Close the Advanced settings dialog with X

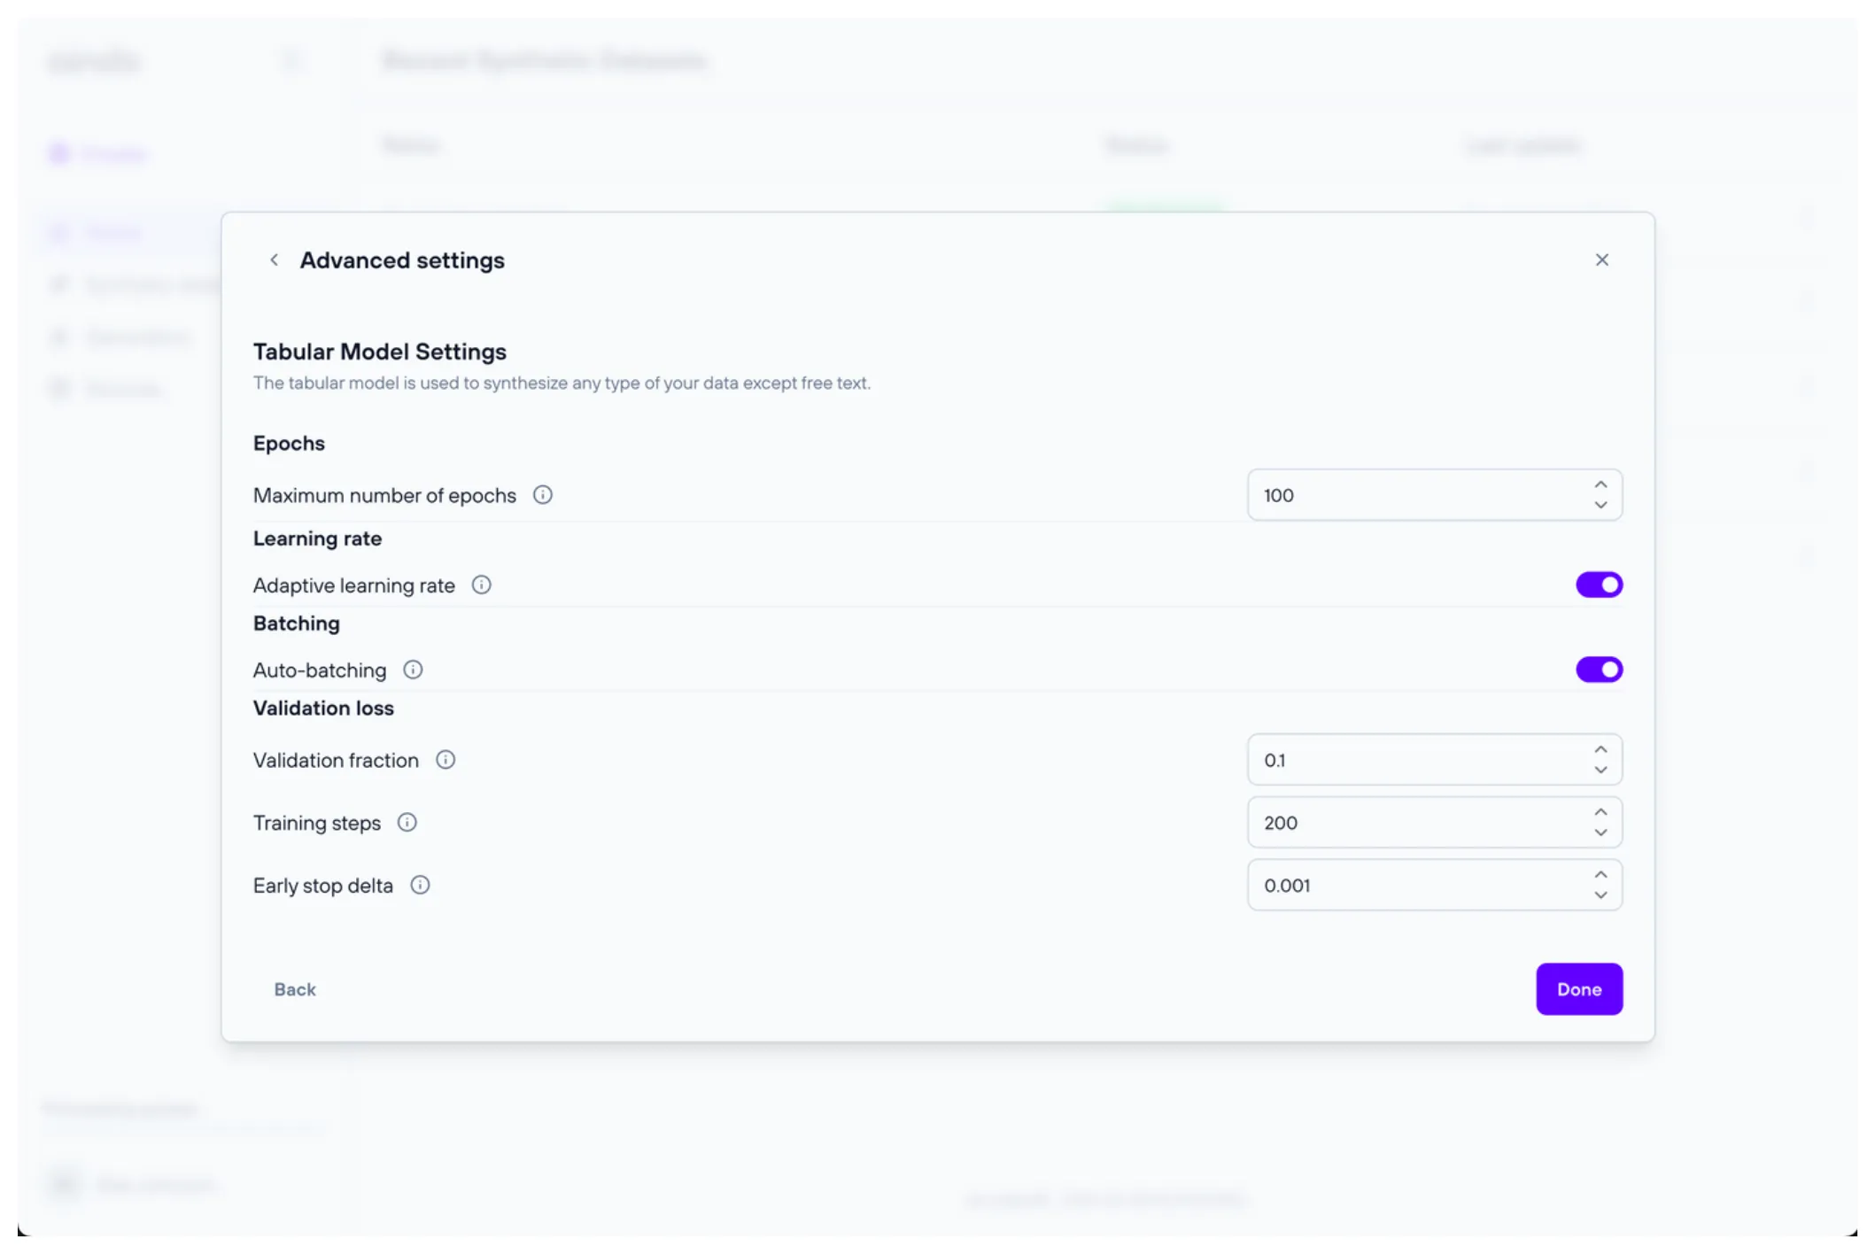(x=1601, y=260)
